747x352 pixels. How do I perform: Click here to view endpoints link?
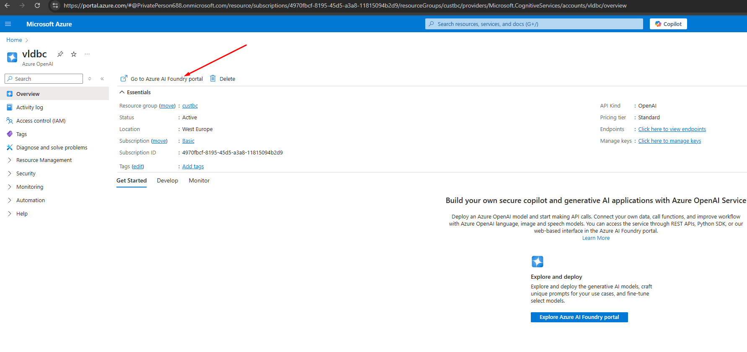point(672,129)
